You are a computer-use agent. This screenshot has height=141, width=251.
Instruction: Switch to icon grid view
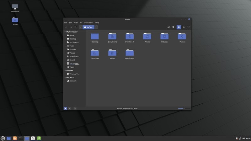click(x=179, y=27)
